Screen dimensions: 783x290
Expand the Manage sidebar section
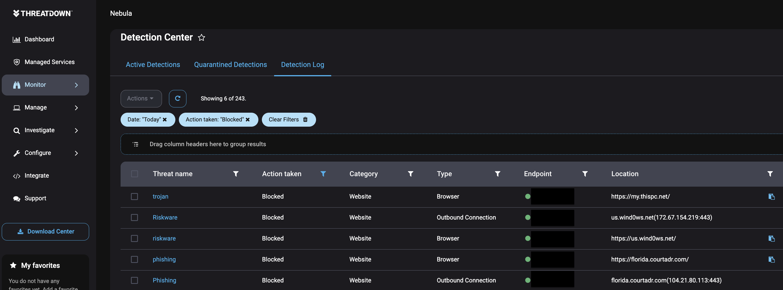click(45, 107)
